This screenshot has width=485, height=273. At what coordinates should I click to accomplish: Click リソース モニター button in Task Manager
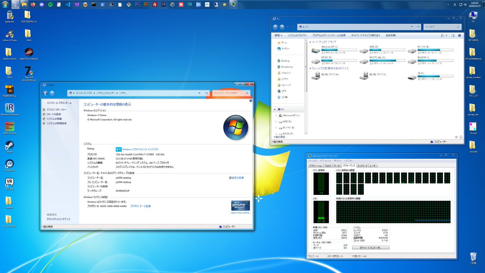pos(370,248)
